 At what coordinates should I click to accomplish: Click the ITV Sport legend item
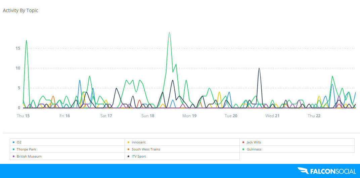tap(139, 157)
